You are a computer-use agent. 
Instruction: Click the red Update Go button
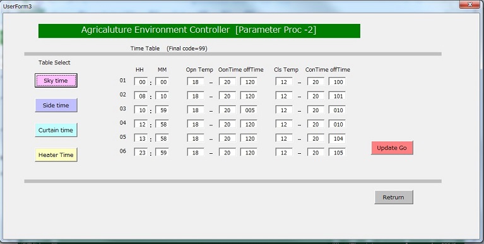(x=392, y=148)
